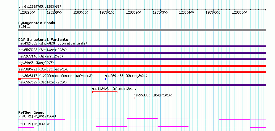Click the 12829800 ruler position label
This screenshot has width=275, height=131.
(27, 12)
